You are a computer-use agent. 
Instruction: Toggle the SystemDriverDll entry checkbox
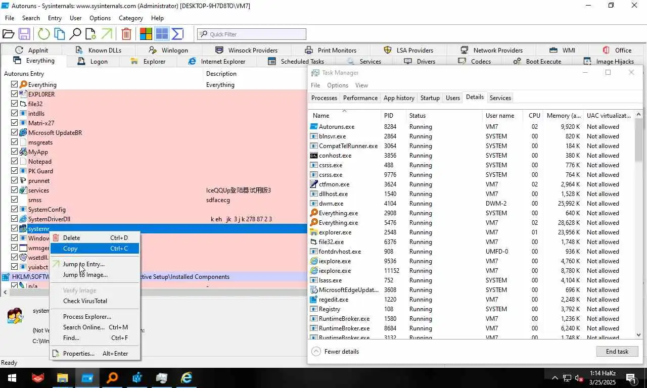[x=15, y=219]
